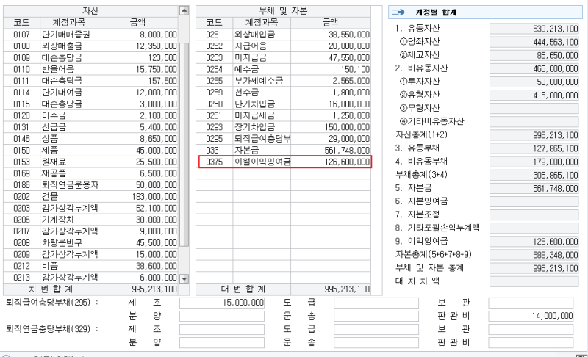Select the 0331 자본금 row
Image resolution: width=588 pixels, height=357 pixels.
coord(284,151)
